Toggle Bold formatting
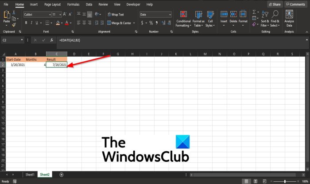 coord(26,23)
